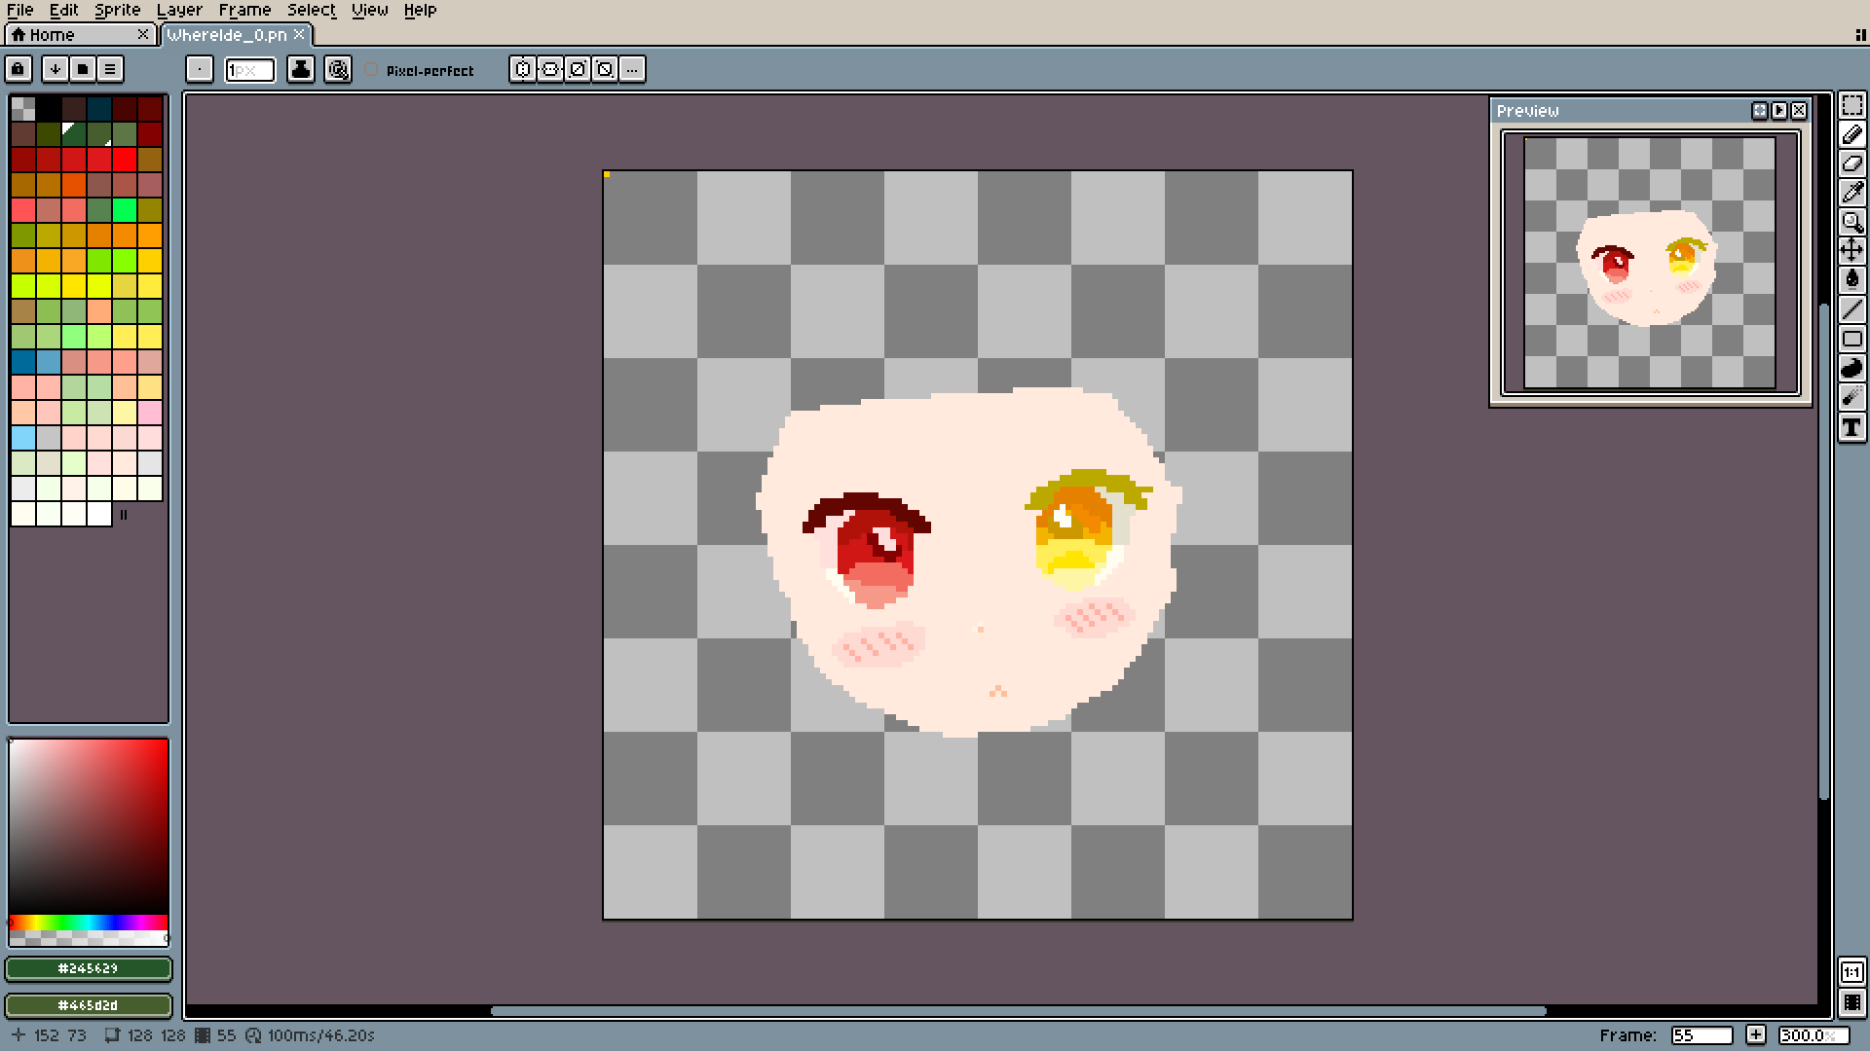Image resolution: width=1870 pixels, height=1051 pixels.
Task: Click foreground color #245629 button
Action: click(89, 968)
